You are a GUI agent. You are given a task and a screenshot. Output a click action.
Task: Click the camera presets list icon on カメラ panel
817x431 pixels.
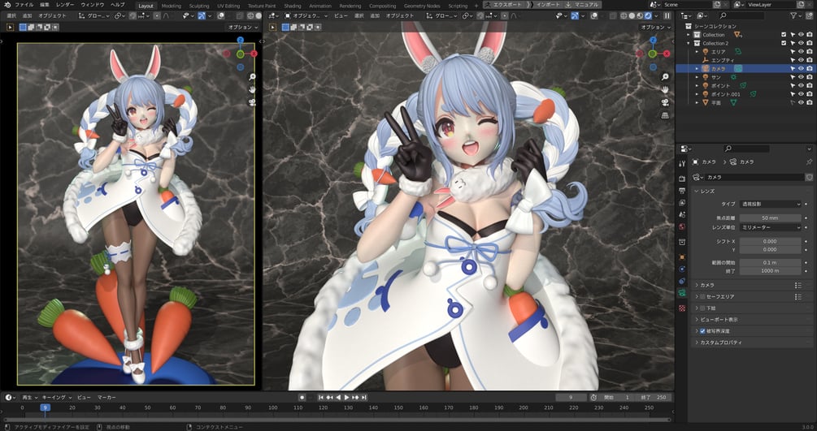click(x=797, y=285)
